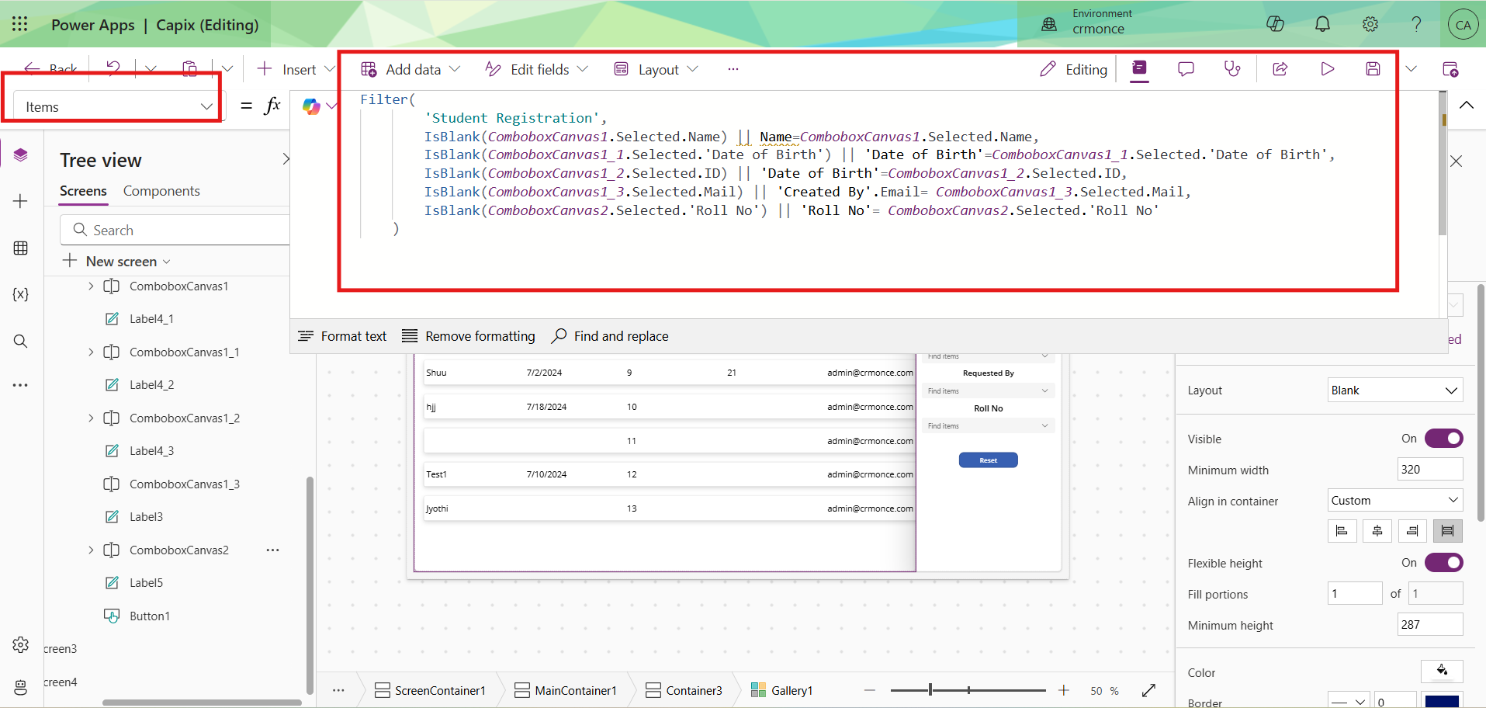
Task: Expand ComboboxCanvas1 in tree view
Action: [x=91, y=286]
